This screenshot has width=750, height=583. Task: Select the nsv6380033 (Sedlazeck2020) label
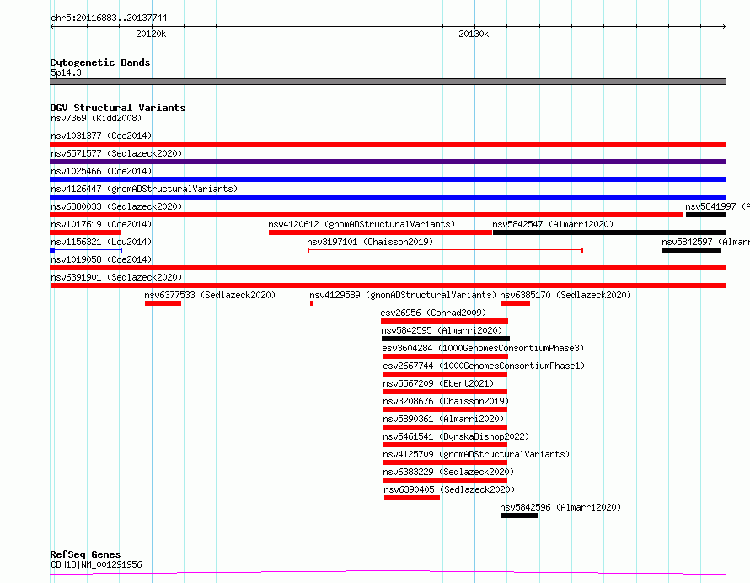pos(116,206)
